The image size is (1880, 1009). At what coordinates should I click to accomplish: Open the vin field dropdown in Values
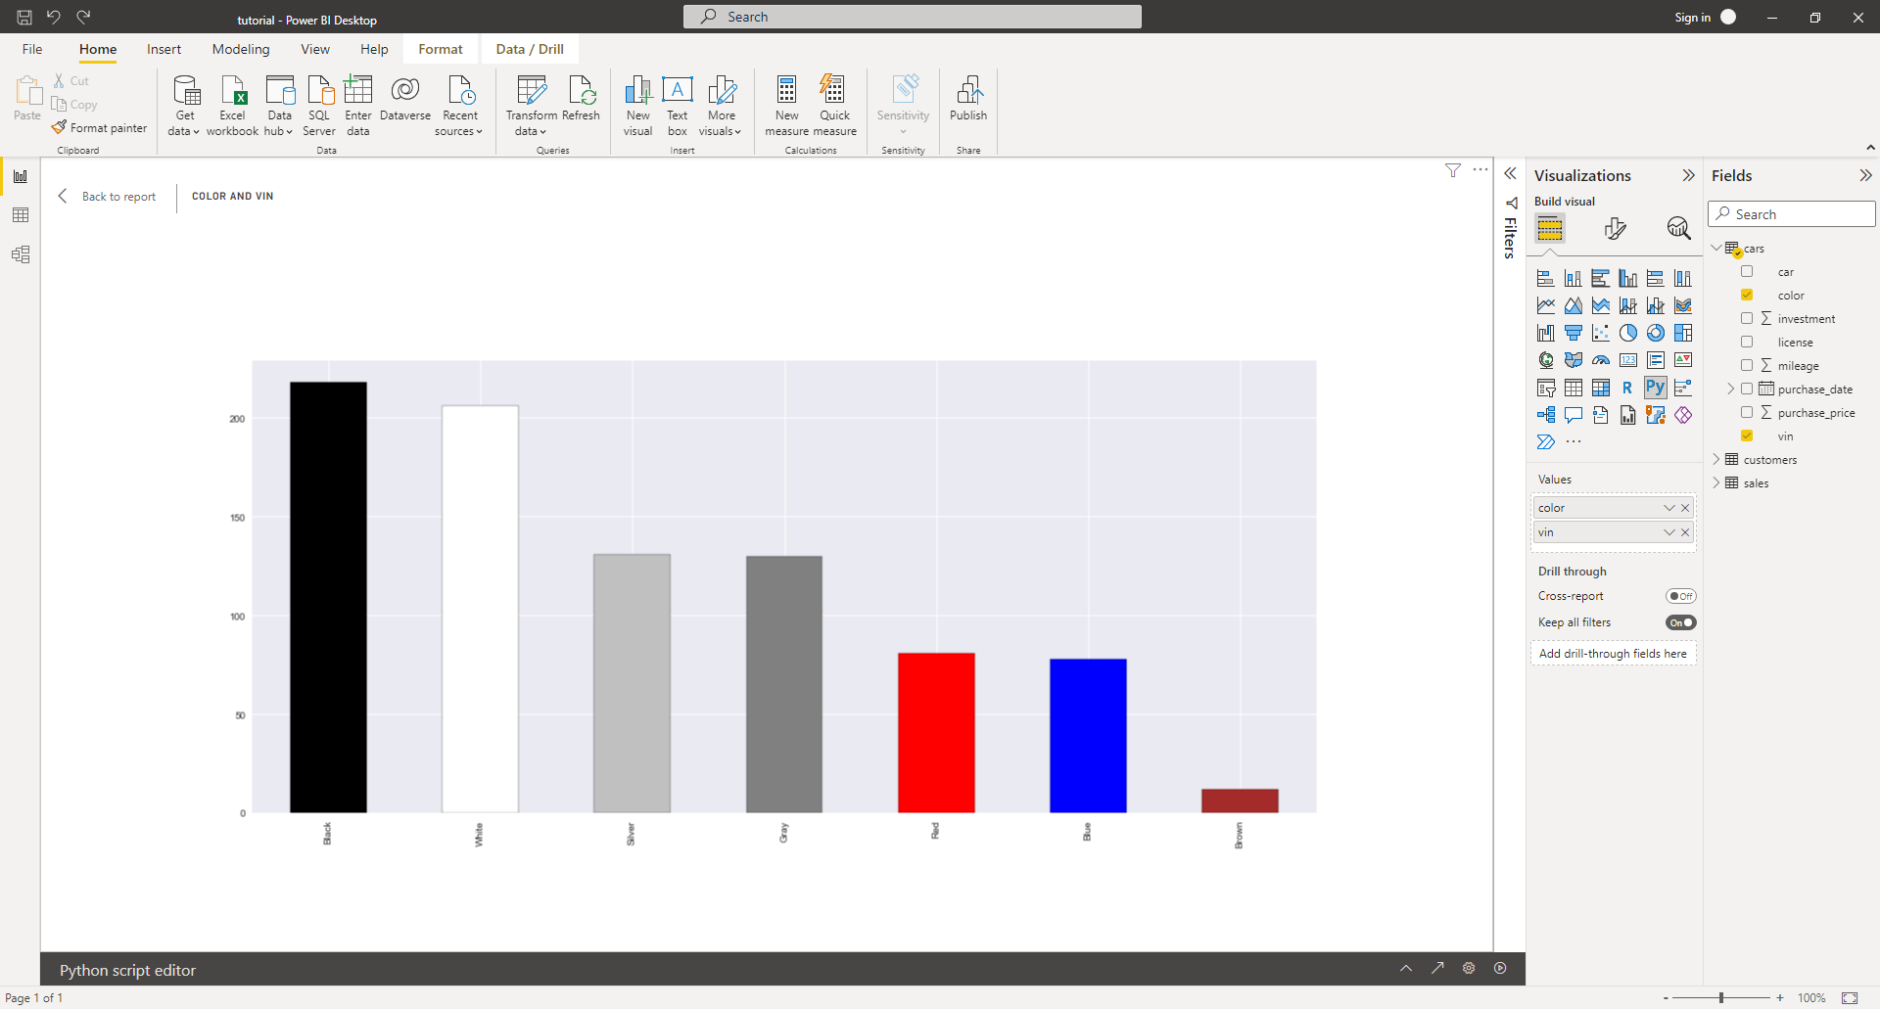[x=1669, y=531]
